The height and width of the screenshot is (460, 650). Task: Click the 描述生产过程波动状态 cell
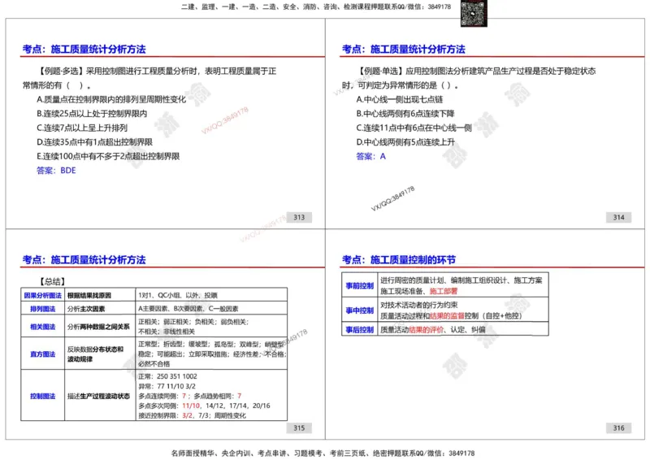(100, 396)
